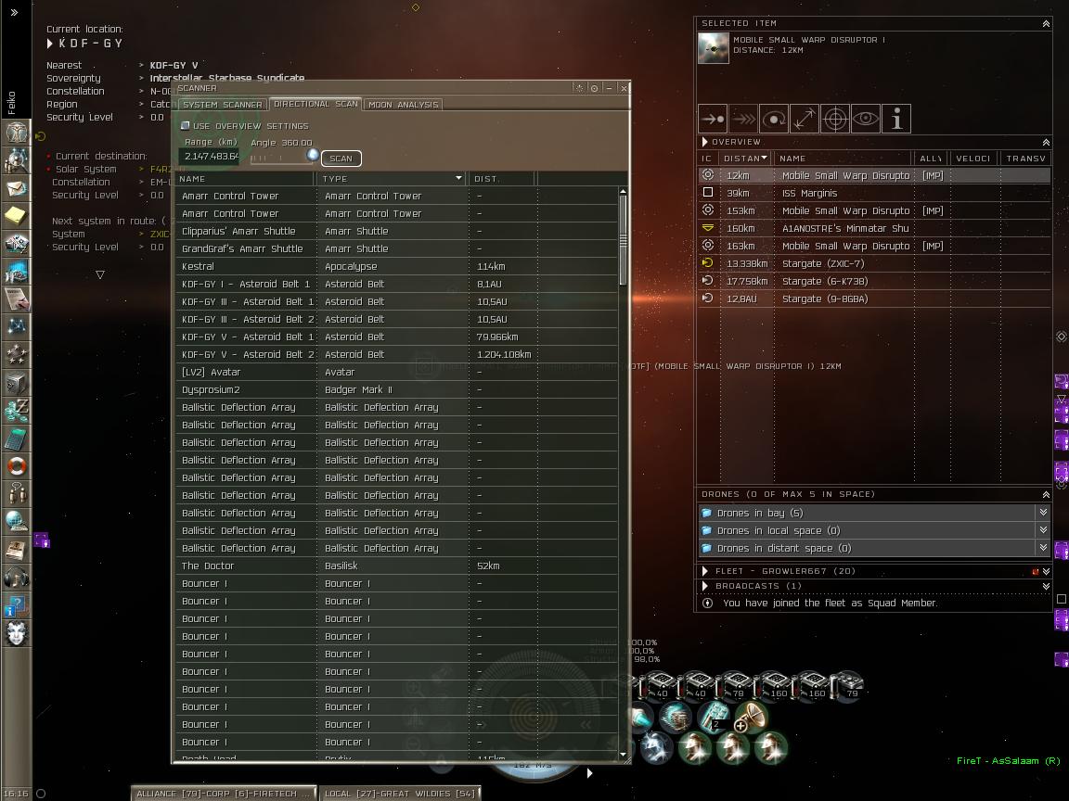Screen dimensions: 1069x801
Task: Click the scan Range input field
Action: [210, 157]
